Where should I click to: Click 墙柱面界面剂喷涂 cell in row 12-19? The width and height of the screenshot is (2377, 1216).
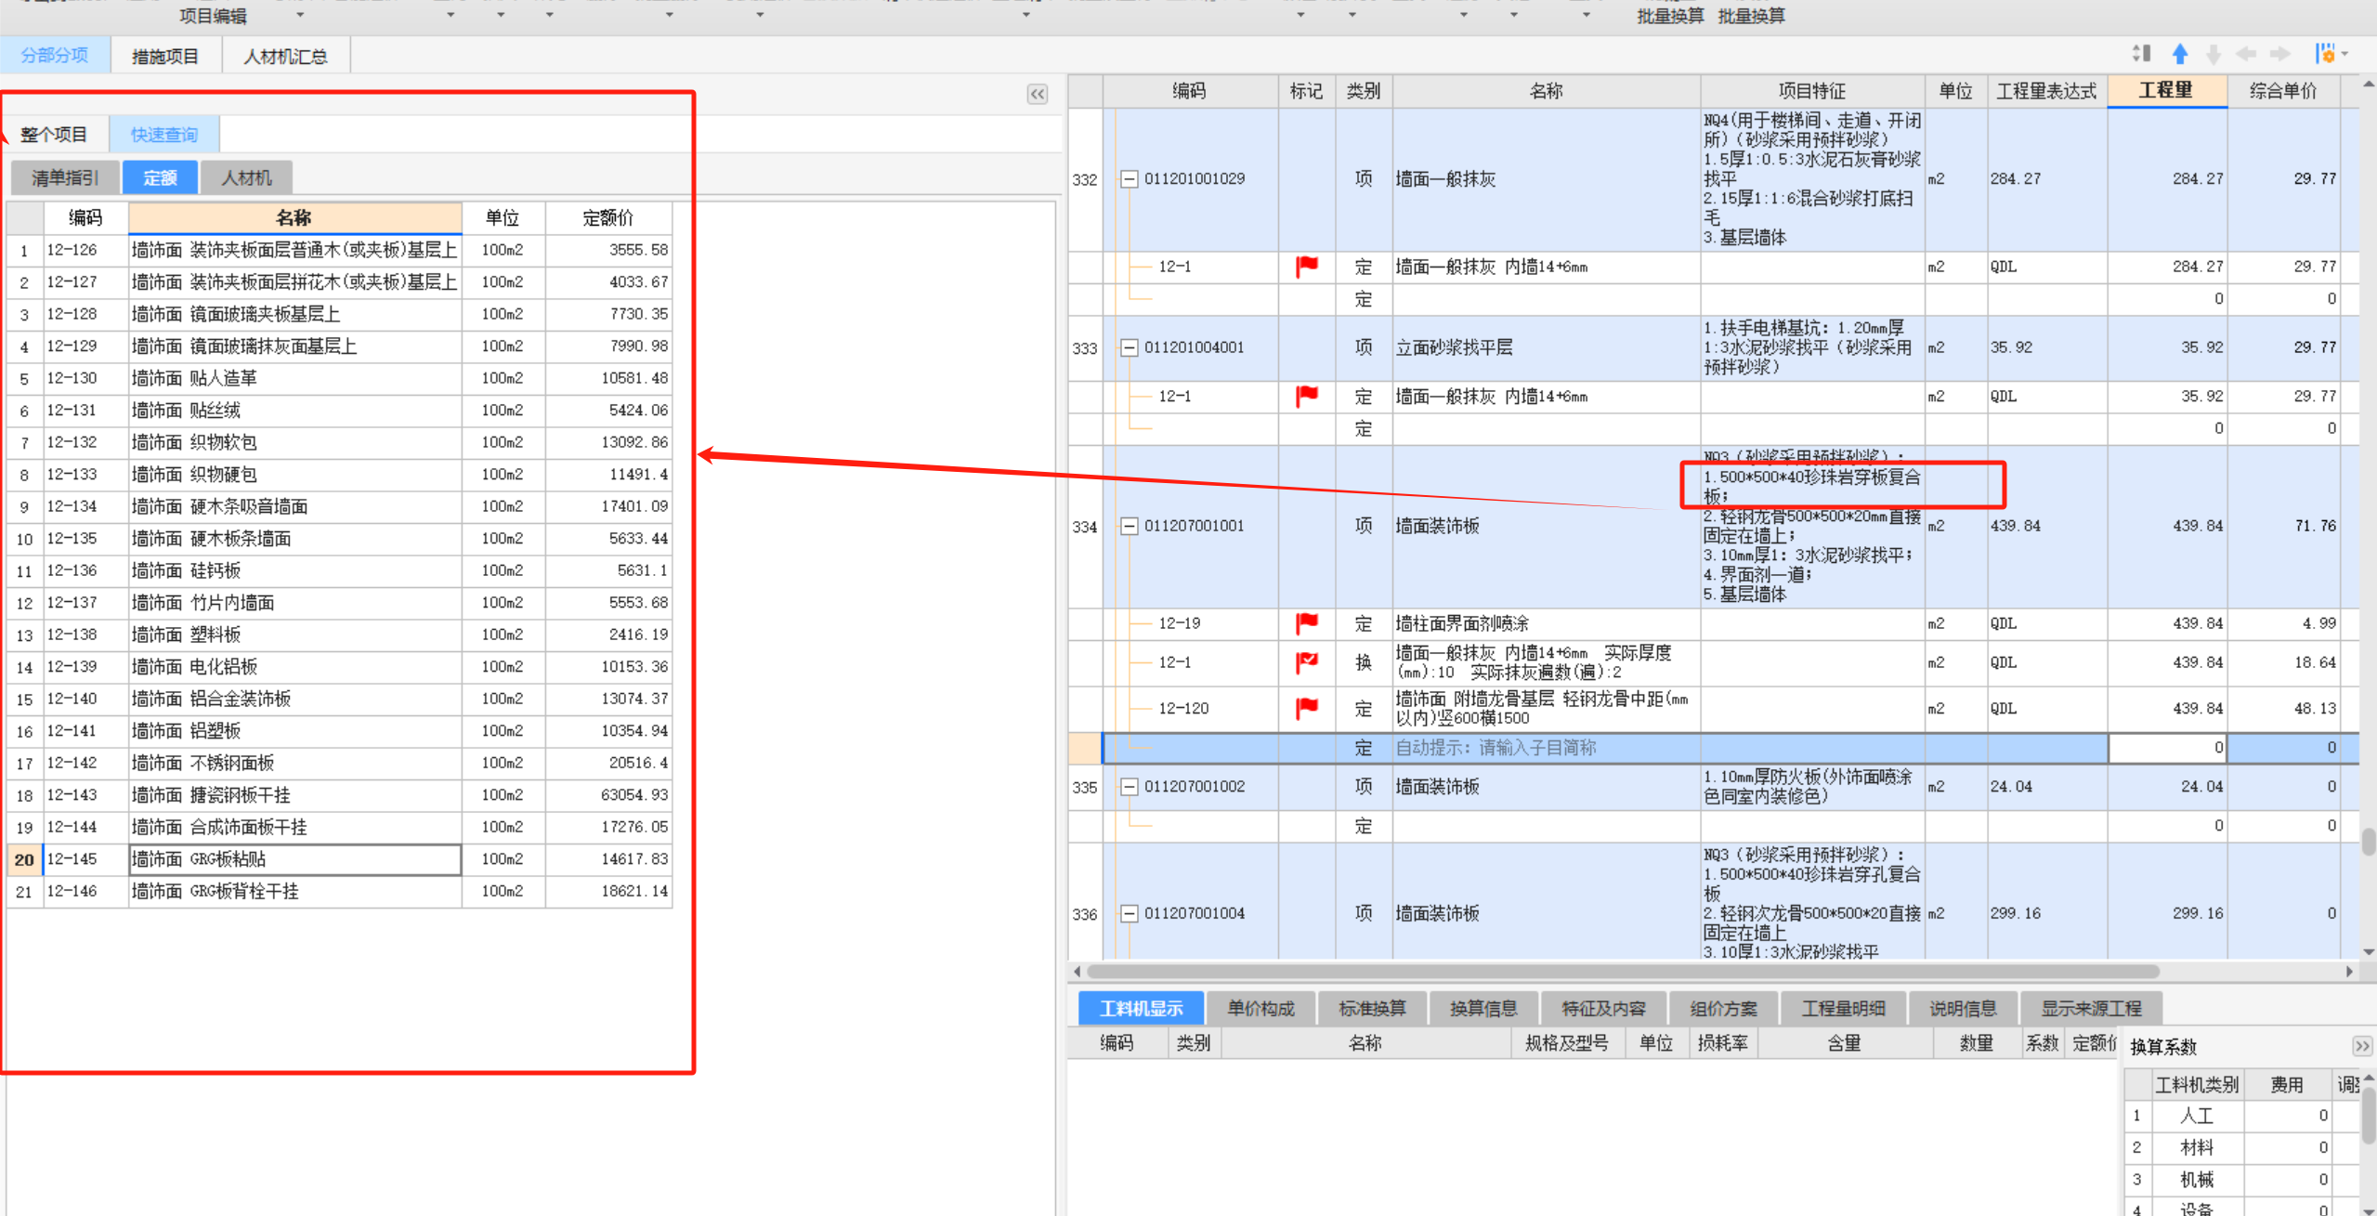coord(1546,623)
